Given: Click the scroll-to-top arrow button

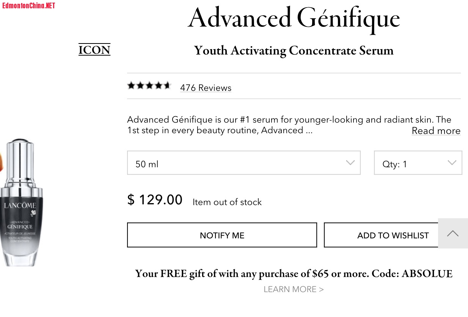Looking at the screenshot, I should (453, 233).
